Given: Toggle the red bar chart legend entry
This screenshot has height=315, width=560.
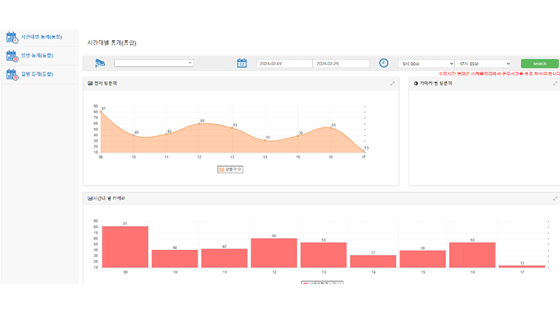Looking at the screenshot, I should (322, 283).
